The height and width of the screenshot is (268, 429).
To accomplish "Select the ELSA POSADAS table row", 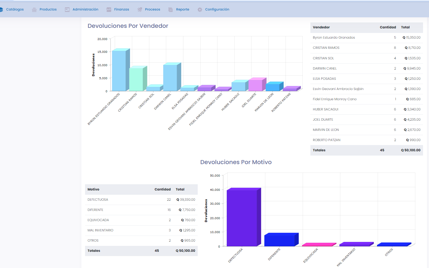I will tap(366, 79).
